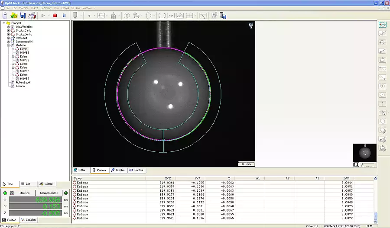Toggle the green indicator beside Compensación1
Image resolution: width=390 pixels, height=228 pixels.
click(66, 193)
